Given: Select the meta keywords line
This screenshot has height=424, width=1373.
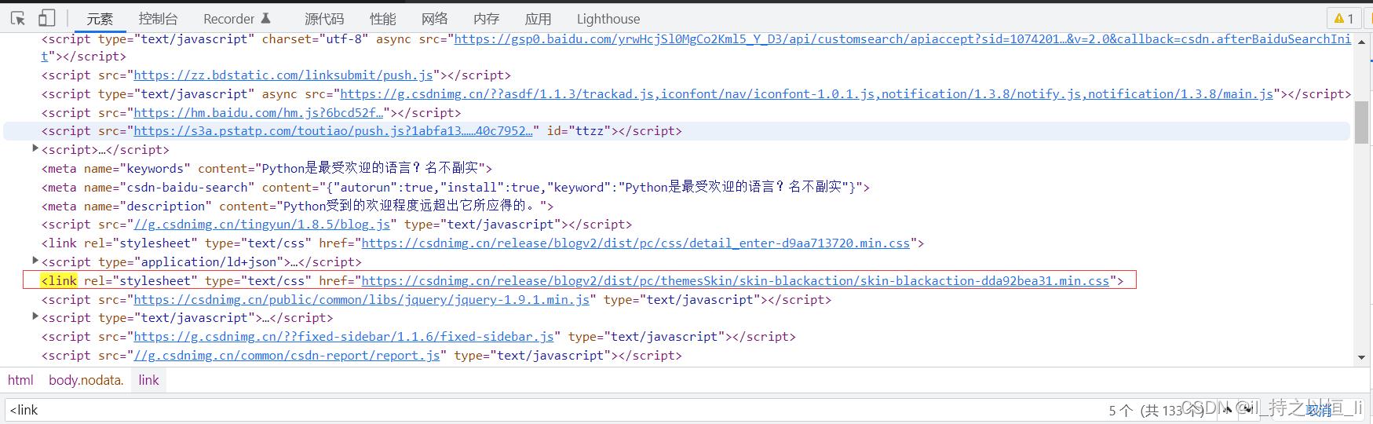Looking at the screenshot, I should [267, 169].
